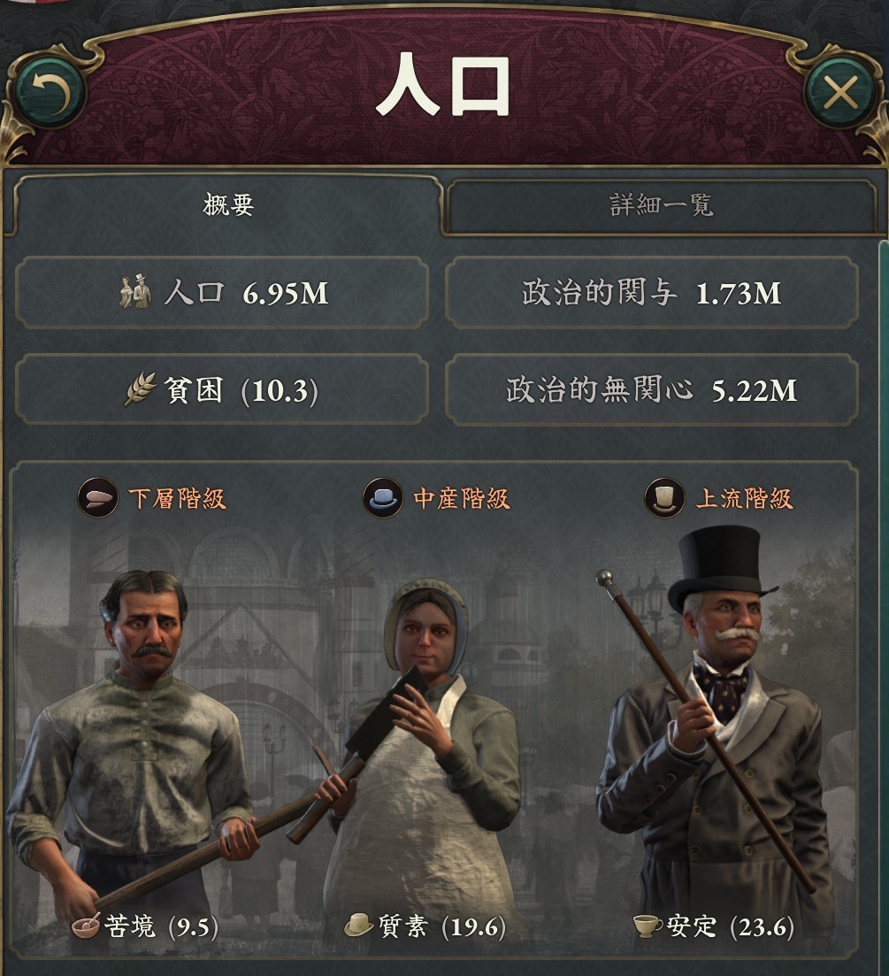The image size is (889, 976).
Task: Open the 上流階級 link
Action: (745, 498)
